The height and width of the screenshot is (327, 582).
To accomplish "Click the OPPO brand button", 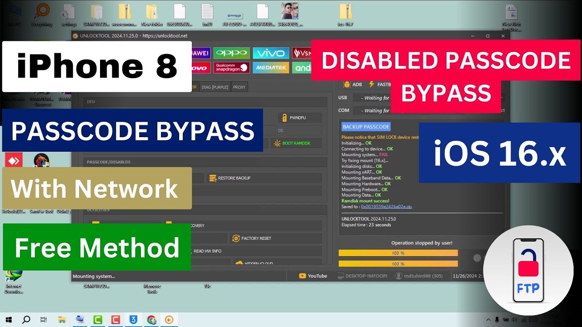I will tap(231, 53).
